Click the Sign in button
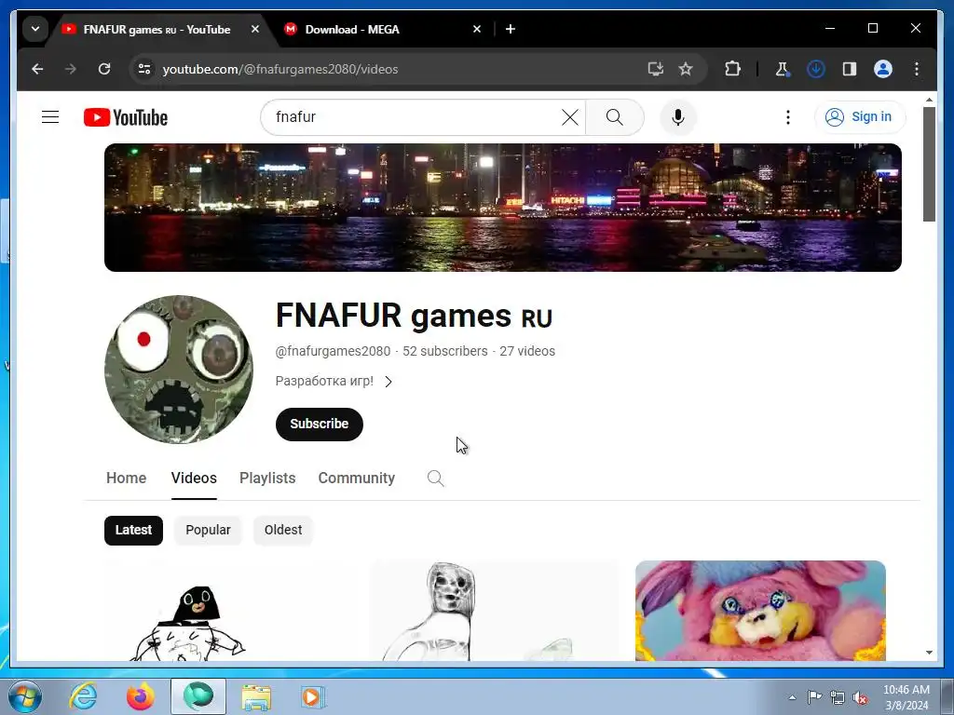954x715 pixels. 860,116
